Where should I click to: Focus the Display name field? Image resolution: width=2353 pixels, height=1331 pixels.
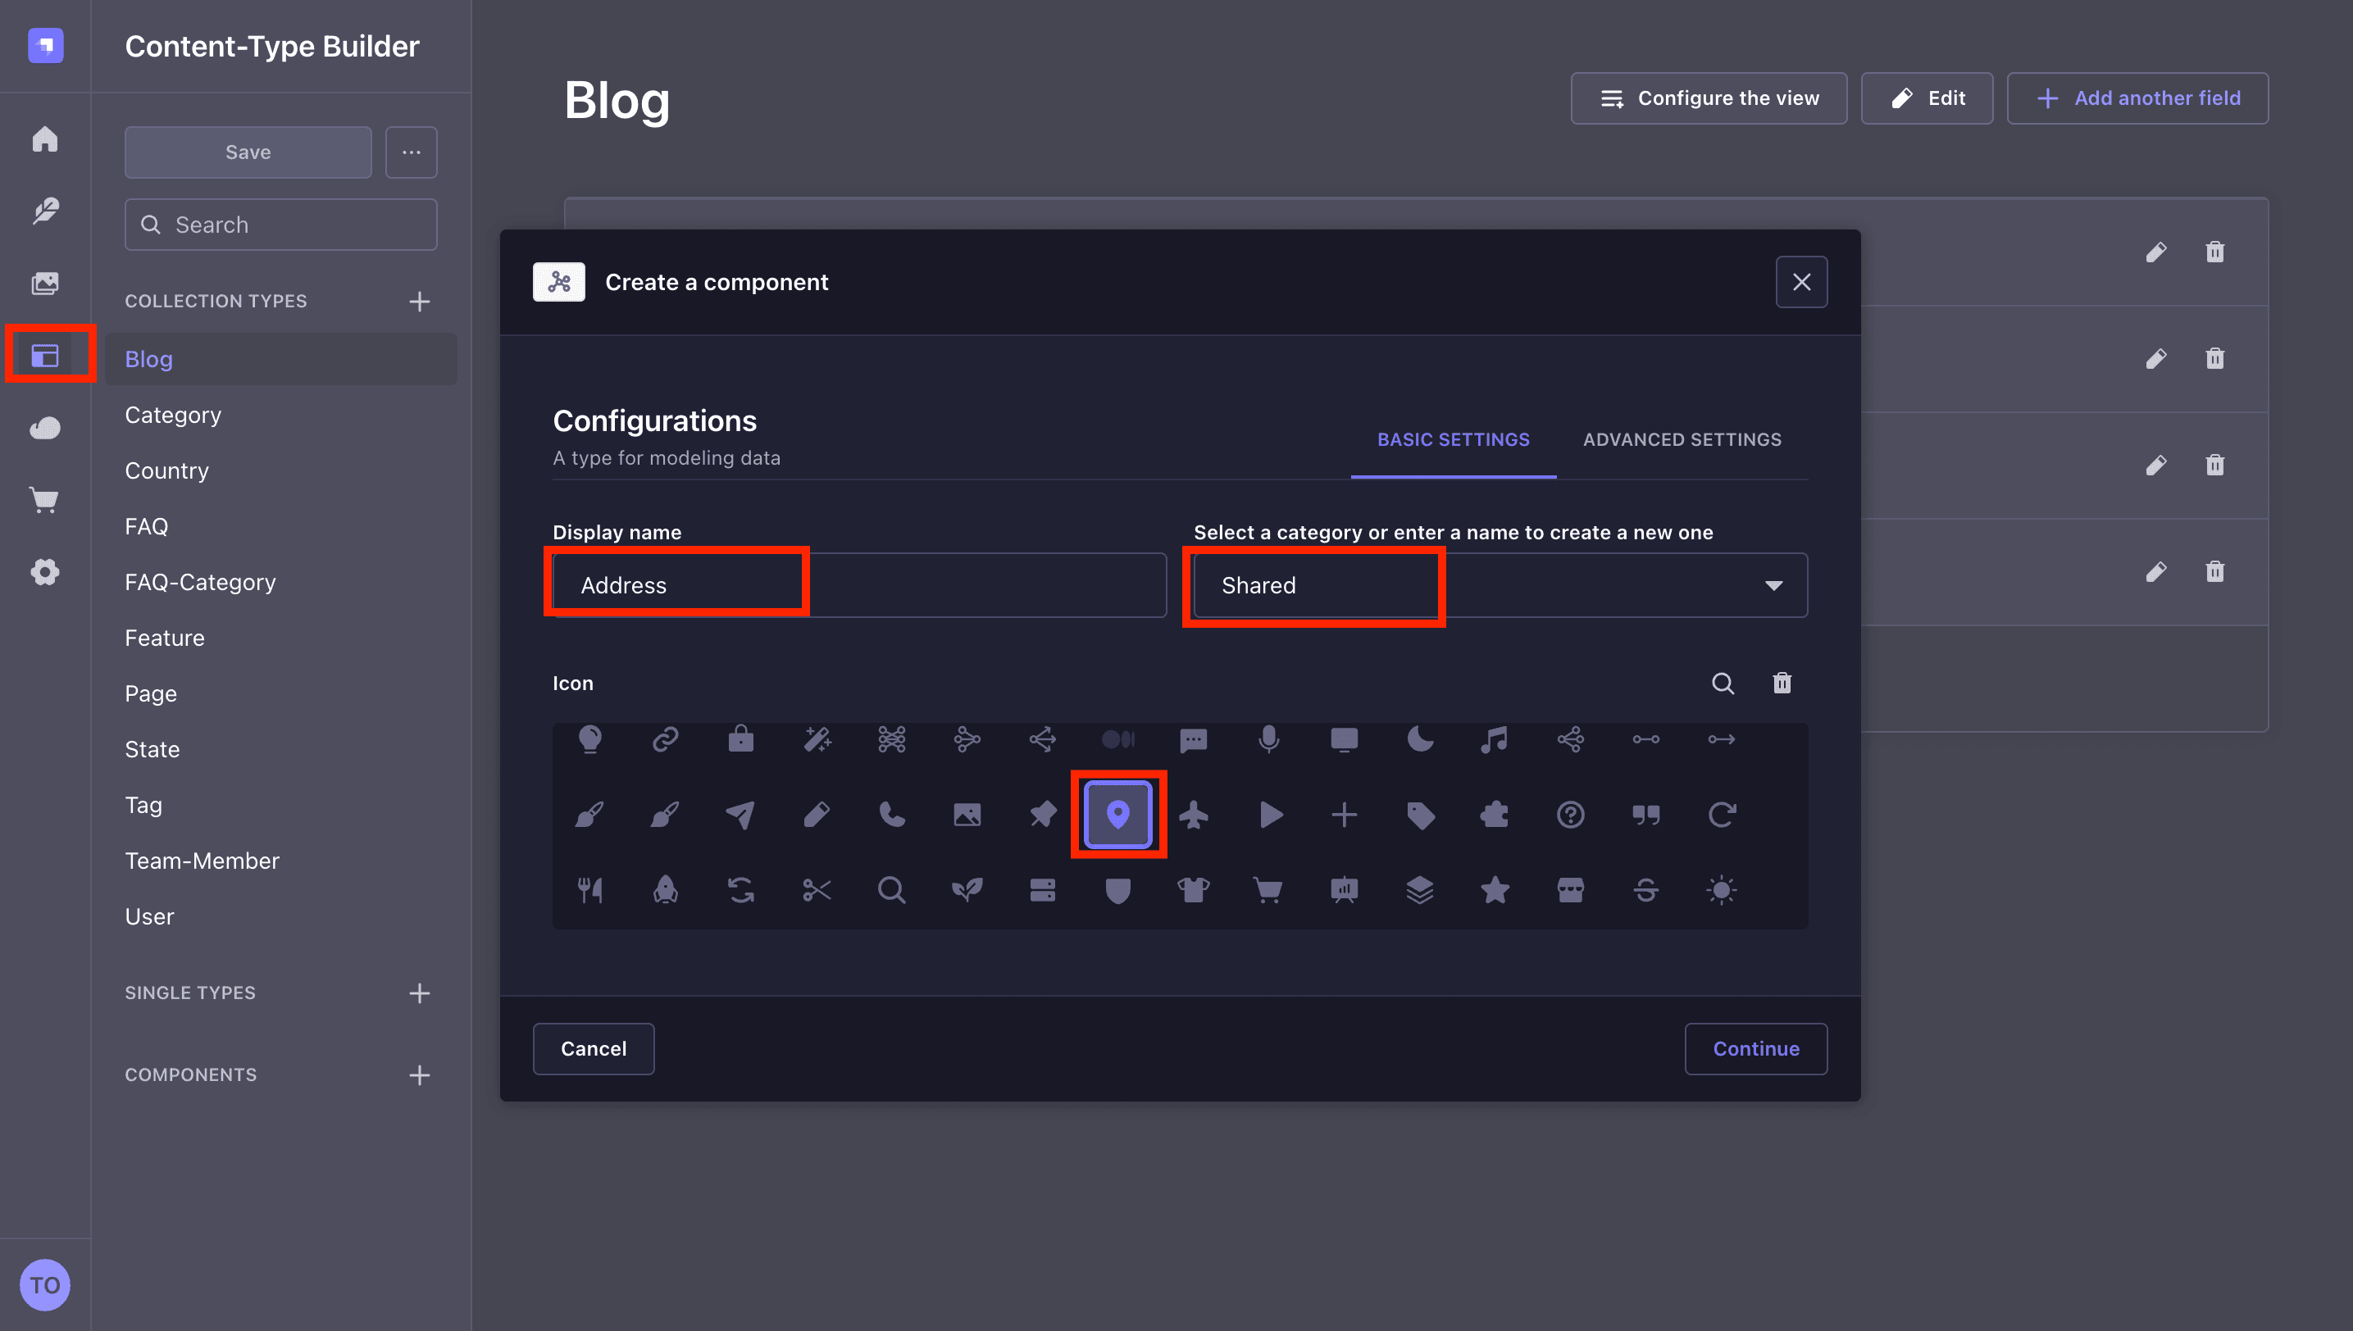pos(860,585)
